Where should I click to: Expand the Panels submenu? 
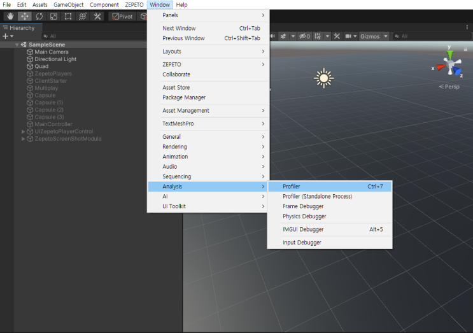click(x=208, y=15)
